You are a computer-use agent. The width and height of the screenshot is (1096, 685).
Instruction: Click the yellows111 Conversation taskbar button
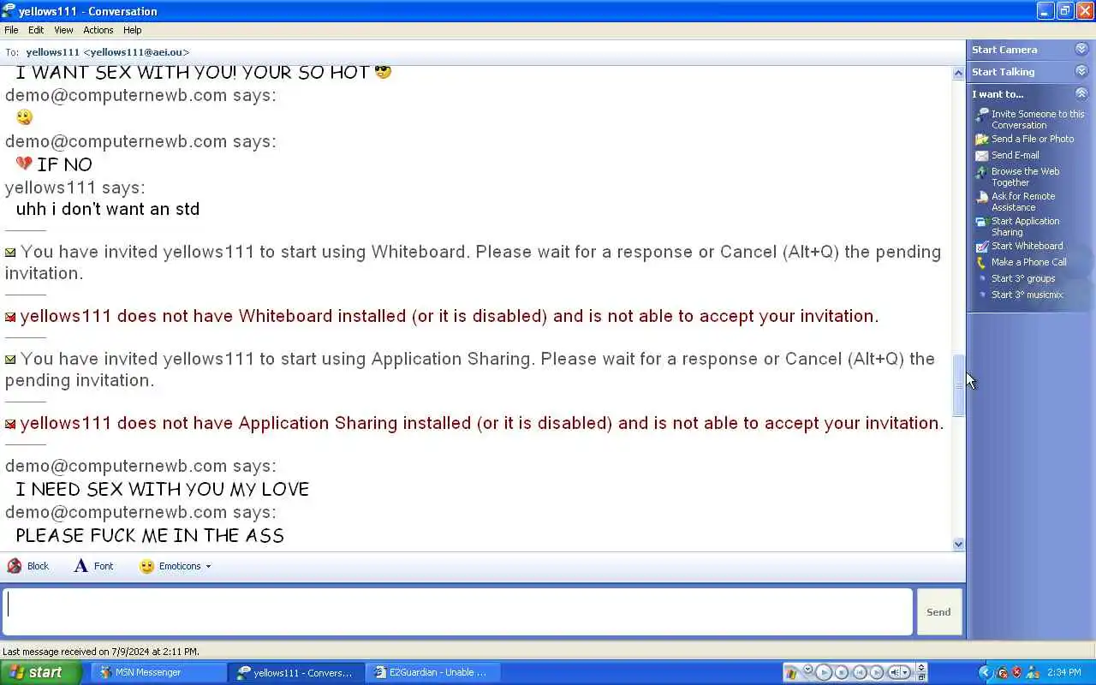(x=296, y=672)
